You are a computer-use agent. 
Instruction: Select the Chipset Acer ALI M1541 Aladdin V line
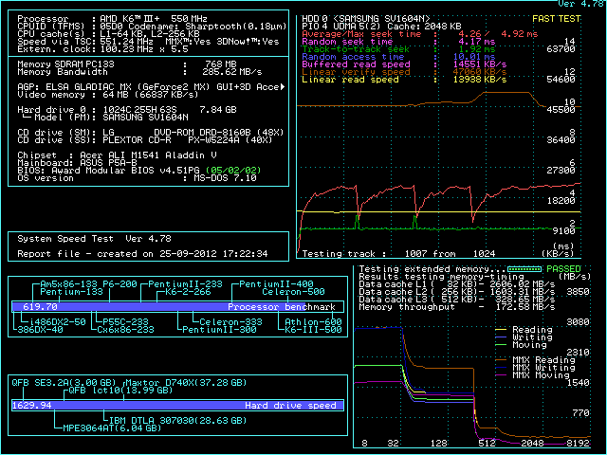(x=117, y=155)
